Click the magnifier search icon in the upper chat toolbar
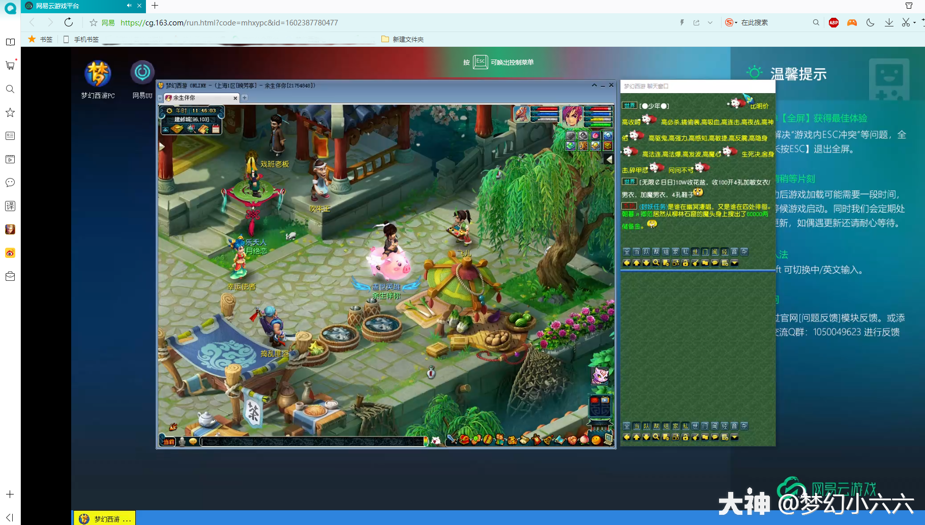Viewport: 925px width, 525px height. 656,263
